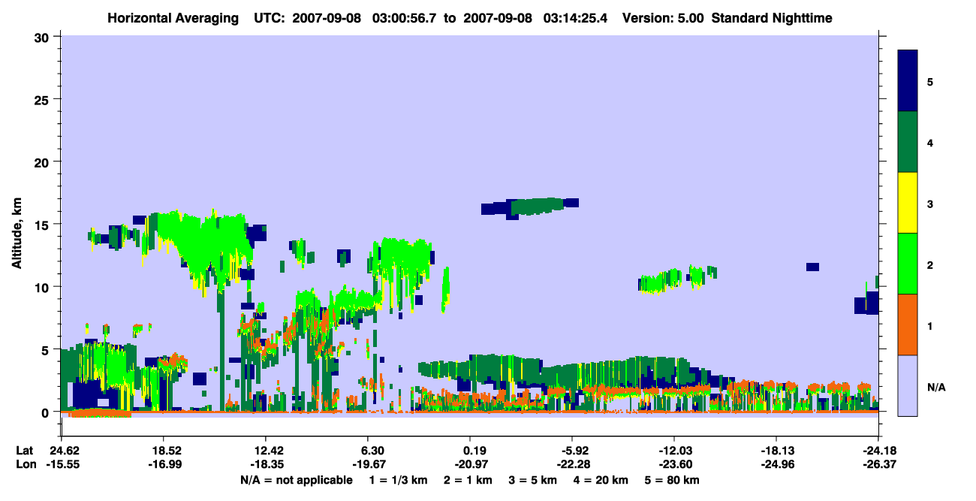Click latitude value -18.13
The height and width of the screenshot is (501, 976).
(x=776, y=451)
